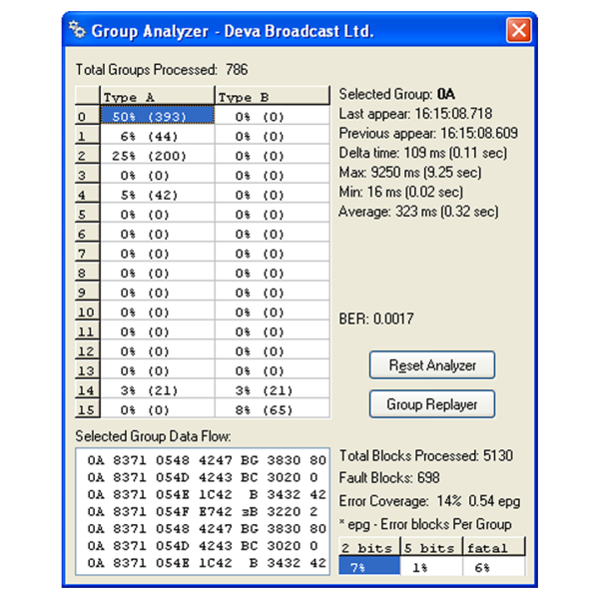Select group 0 Type B cell
Image resolution: width=599 pixels, height=599 pixels.
tap(273, 116)
